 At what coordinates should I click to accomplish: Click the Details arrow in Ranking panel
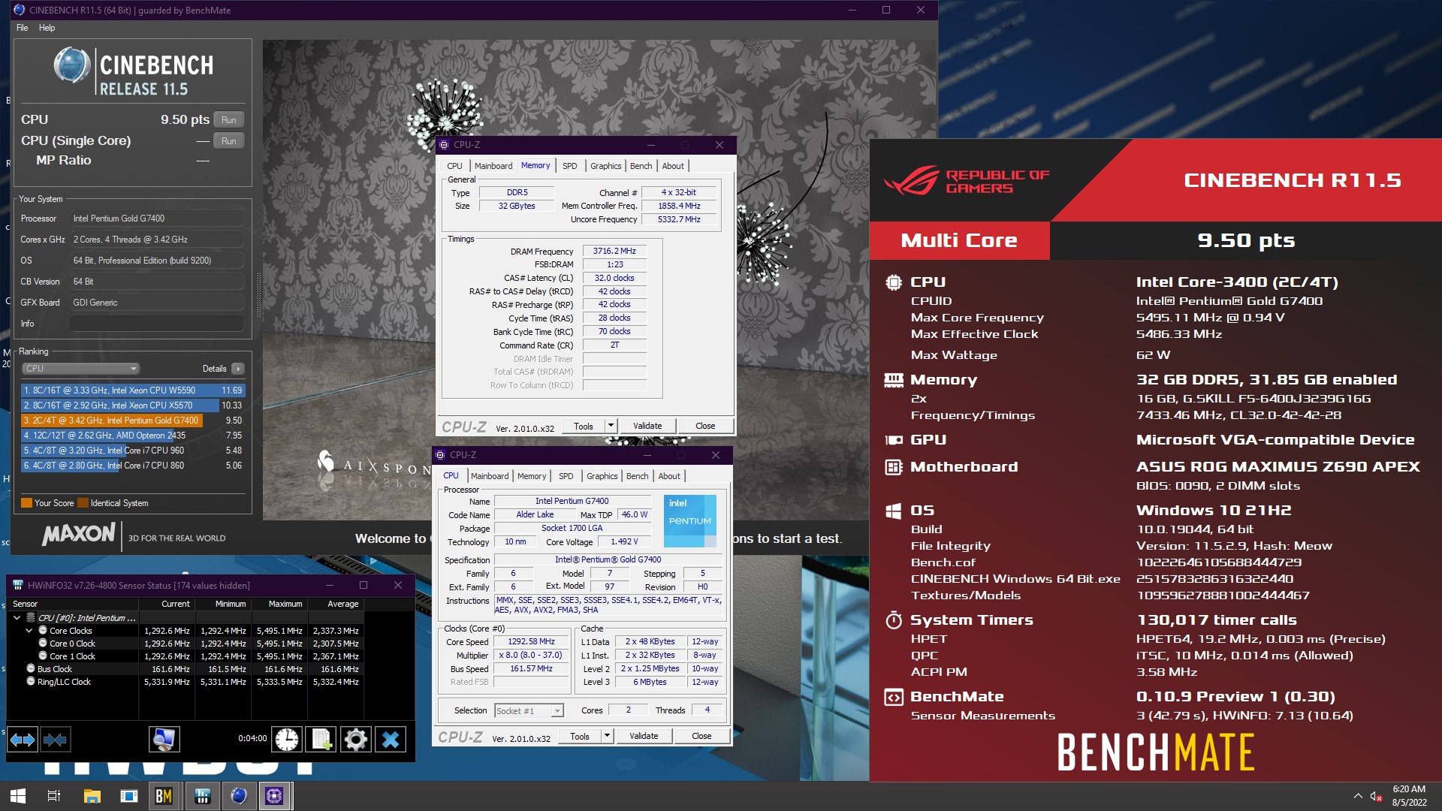(x=238, y=369)
